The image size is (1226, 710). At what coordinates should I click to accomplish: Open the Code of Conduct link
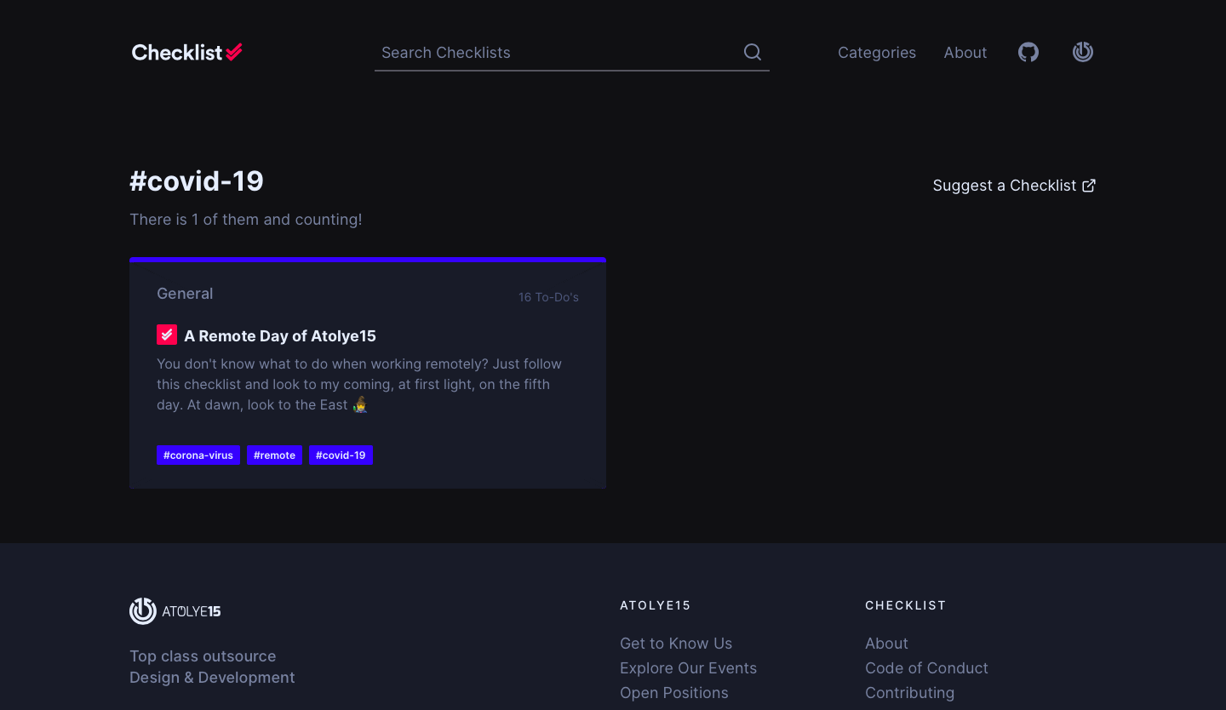click(x=926, y=668)
